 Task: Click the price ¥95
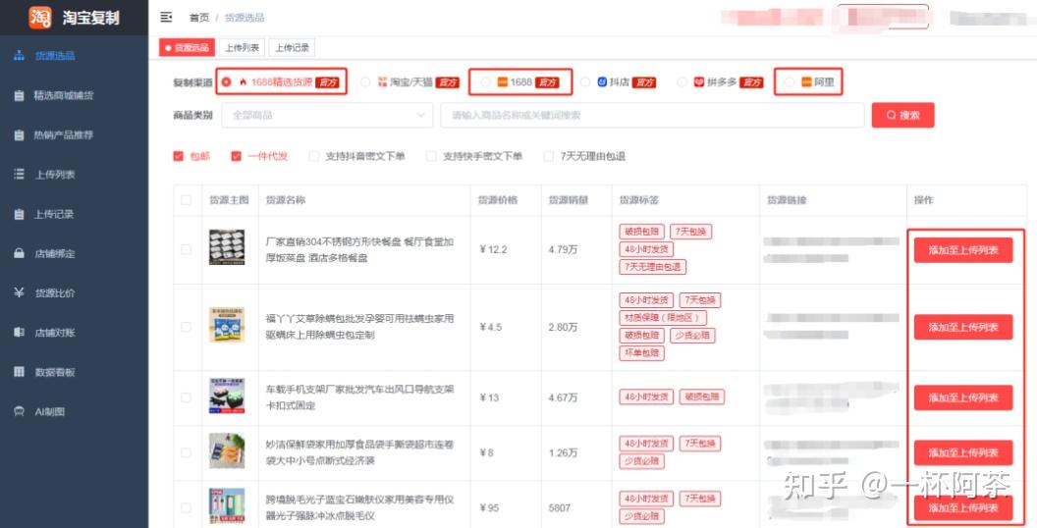coord(489,507)
